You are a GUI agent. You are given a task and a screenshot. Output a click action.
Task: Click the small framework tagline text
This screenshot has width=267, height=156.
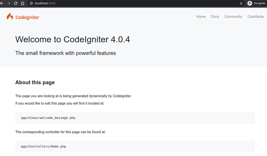point(66,53)
